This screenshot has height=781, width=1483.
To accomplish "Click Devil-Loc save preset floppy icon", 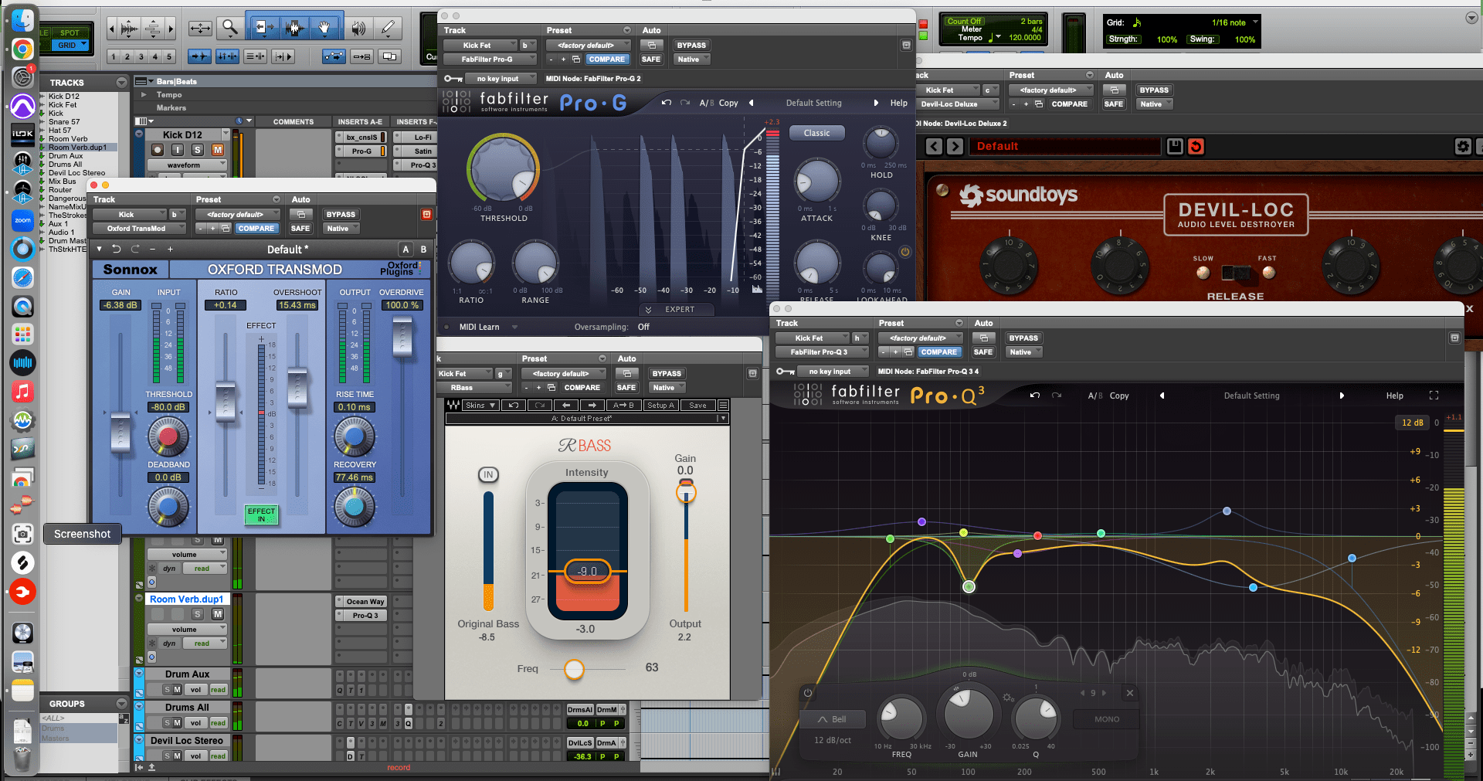I will tap(1175, 146).
